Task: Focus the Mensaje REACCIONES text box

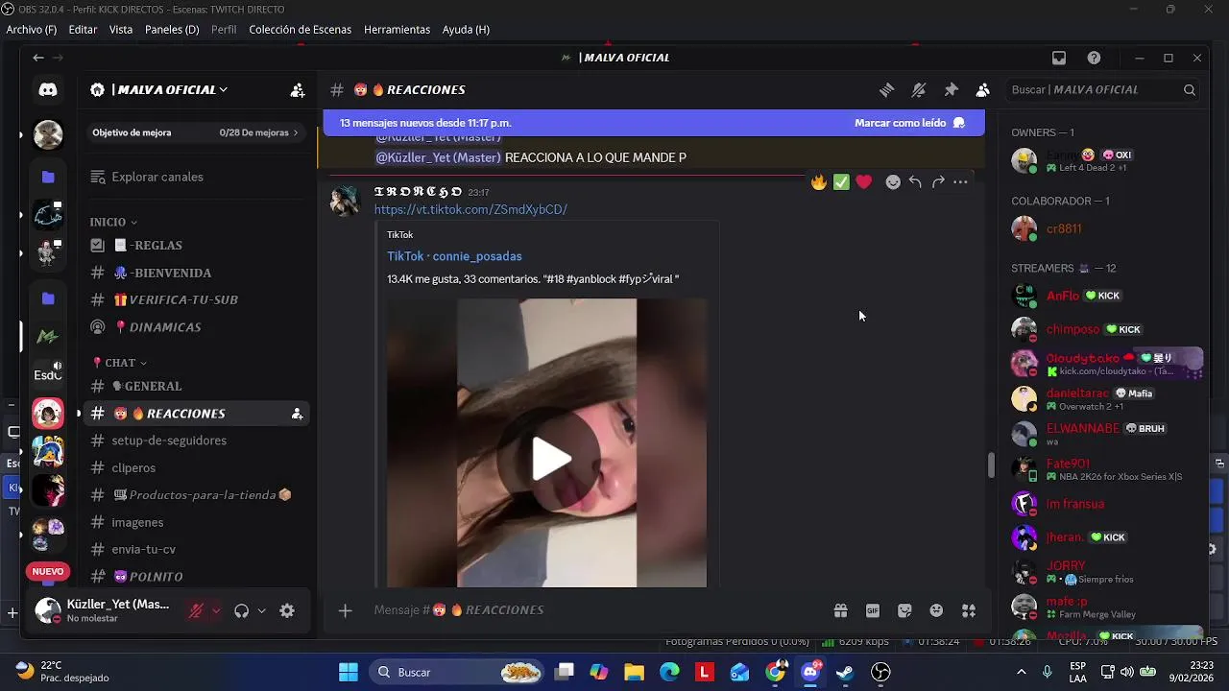Action: click(595, 610)
